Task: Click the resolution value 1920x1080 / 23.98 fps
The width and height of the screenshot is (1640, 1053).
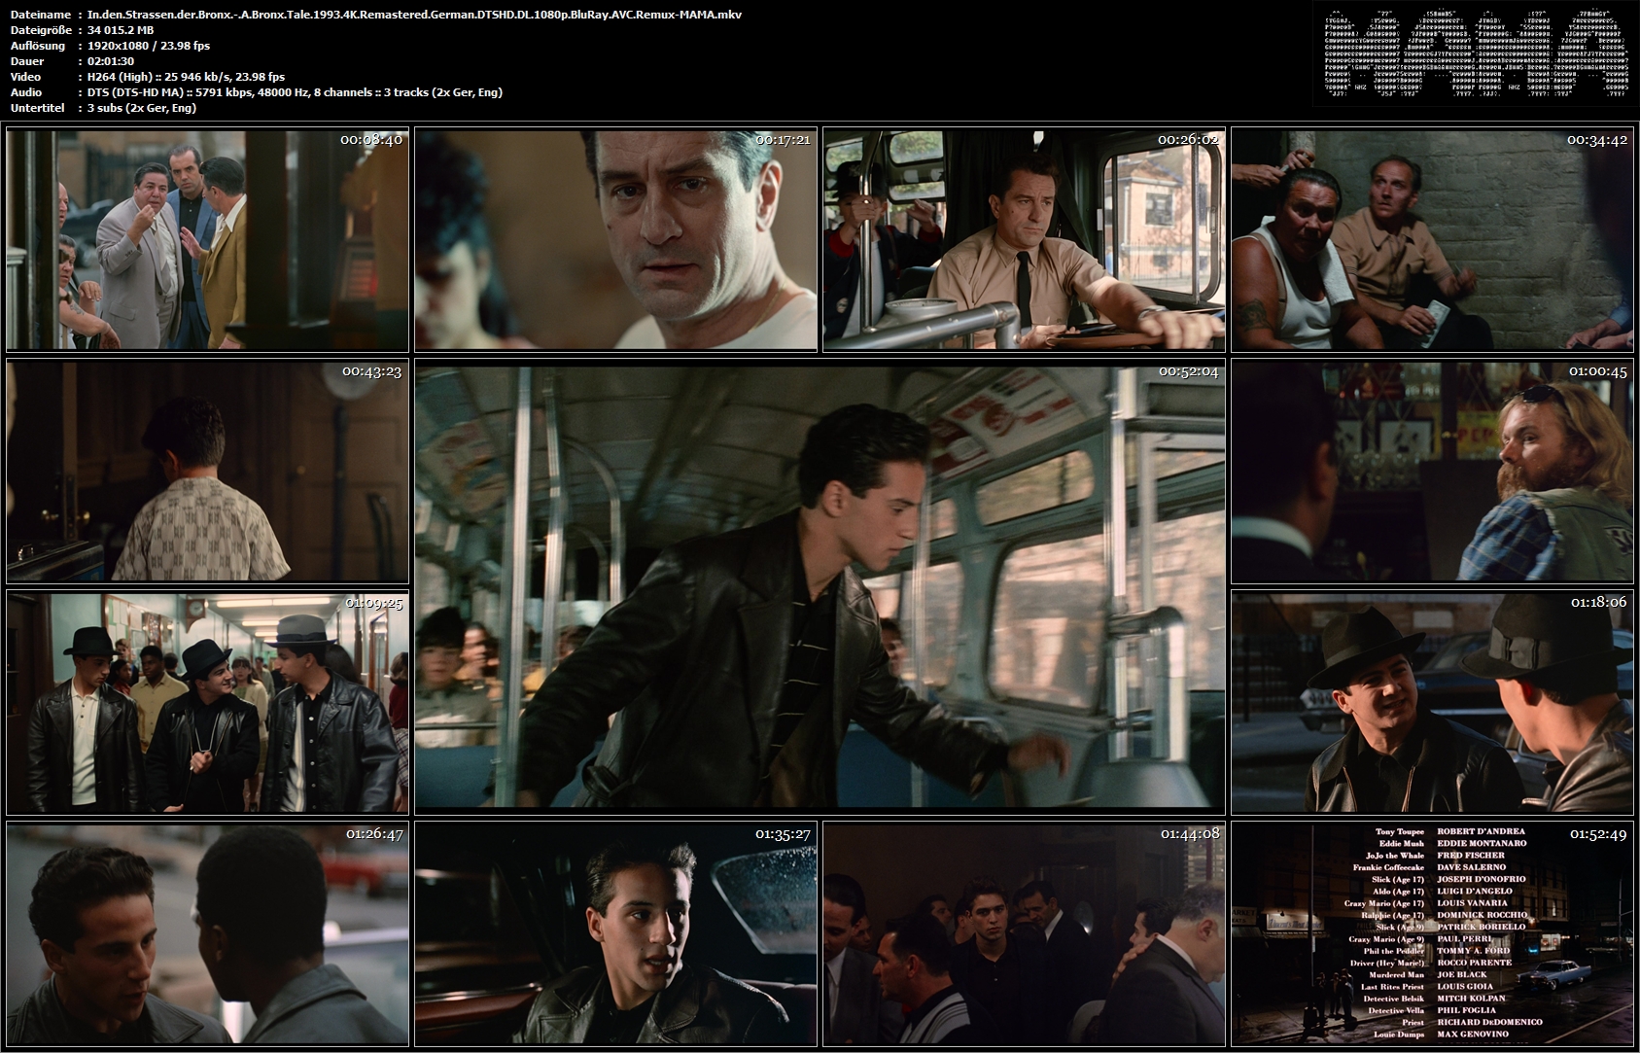Action: click(148, 46)
